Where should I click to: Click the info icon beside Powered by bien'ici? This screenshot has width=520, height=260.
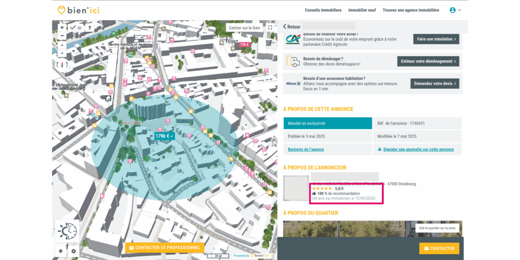(273, 256)
